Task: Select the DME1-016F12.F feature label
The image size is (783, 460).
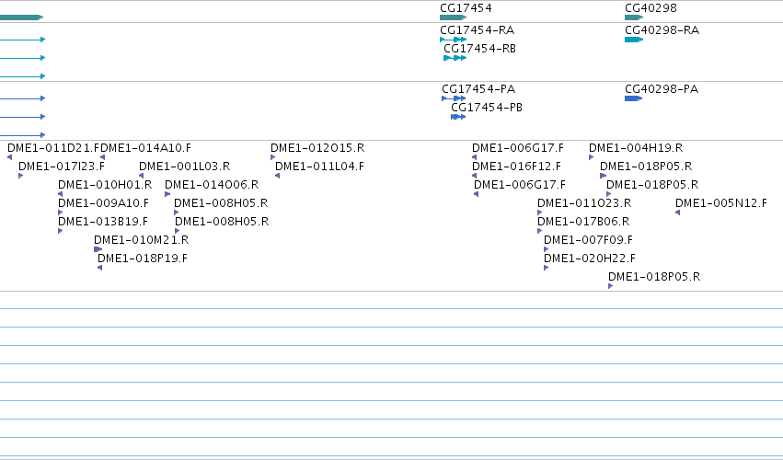Action: pos(516,167)
